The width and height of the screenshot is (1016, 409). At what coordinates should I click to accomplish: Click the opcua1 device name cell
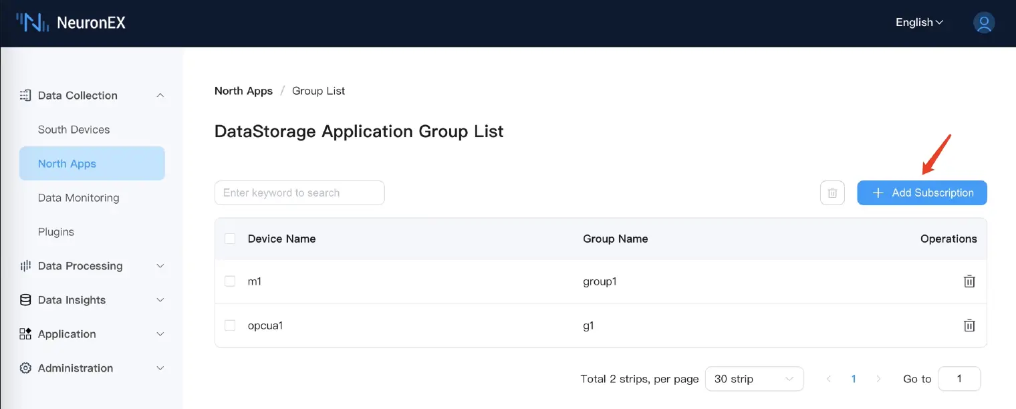tap(265, 325)
